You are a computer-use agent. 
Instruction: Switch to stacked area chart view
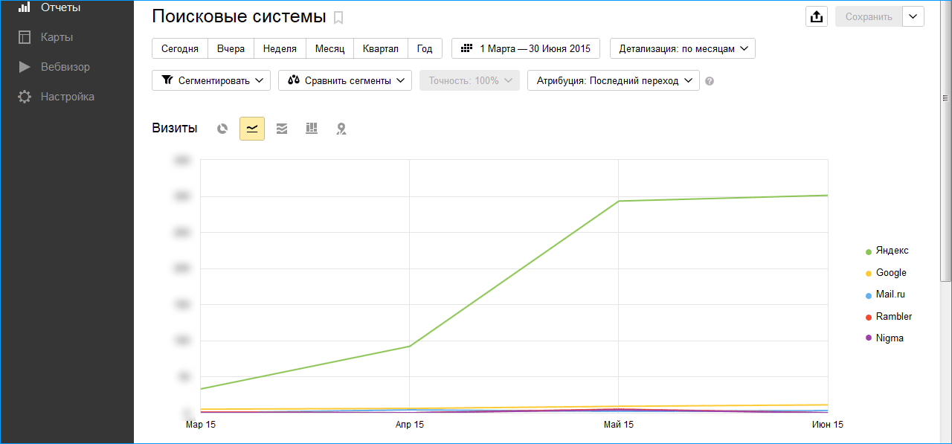282,129
